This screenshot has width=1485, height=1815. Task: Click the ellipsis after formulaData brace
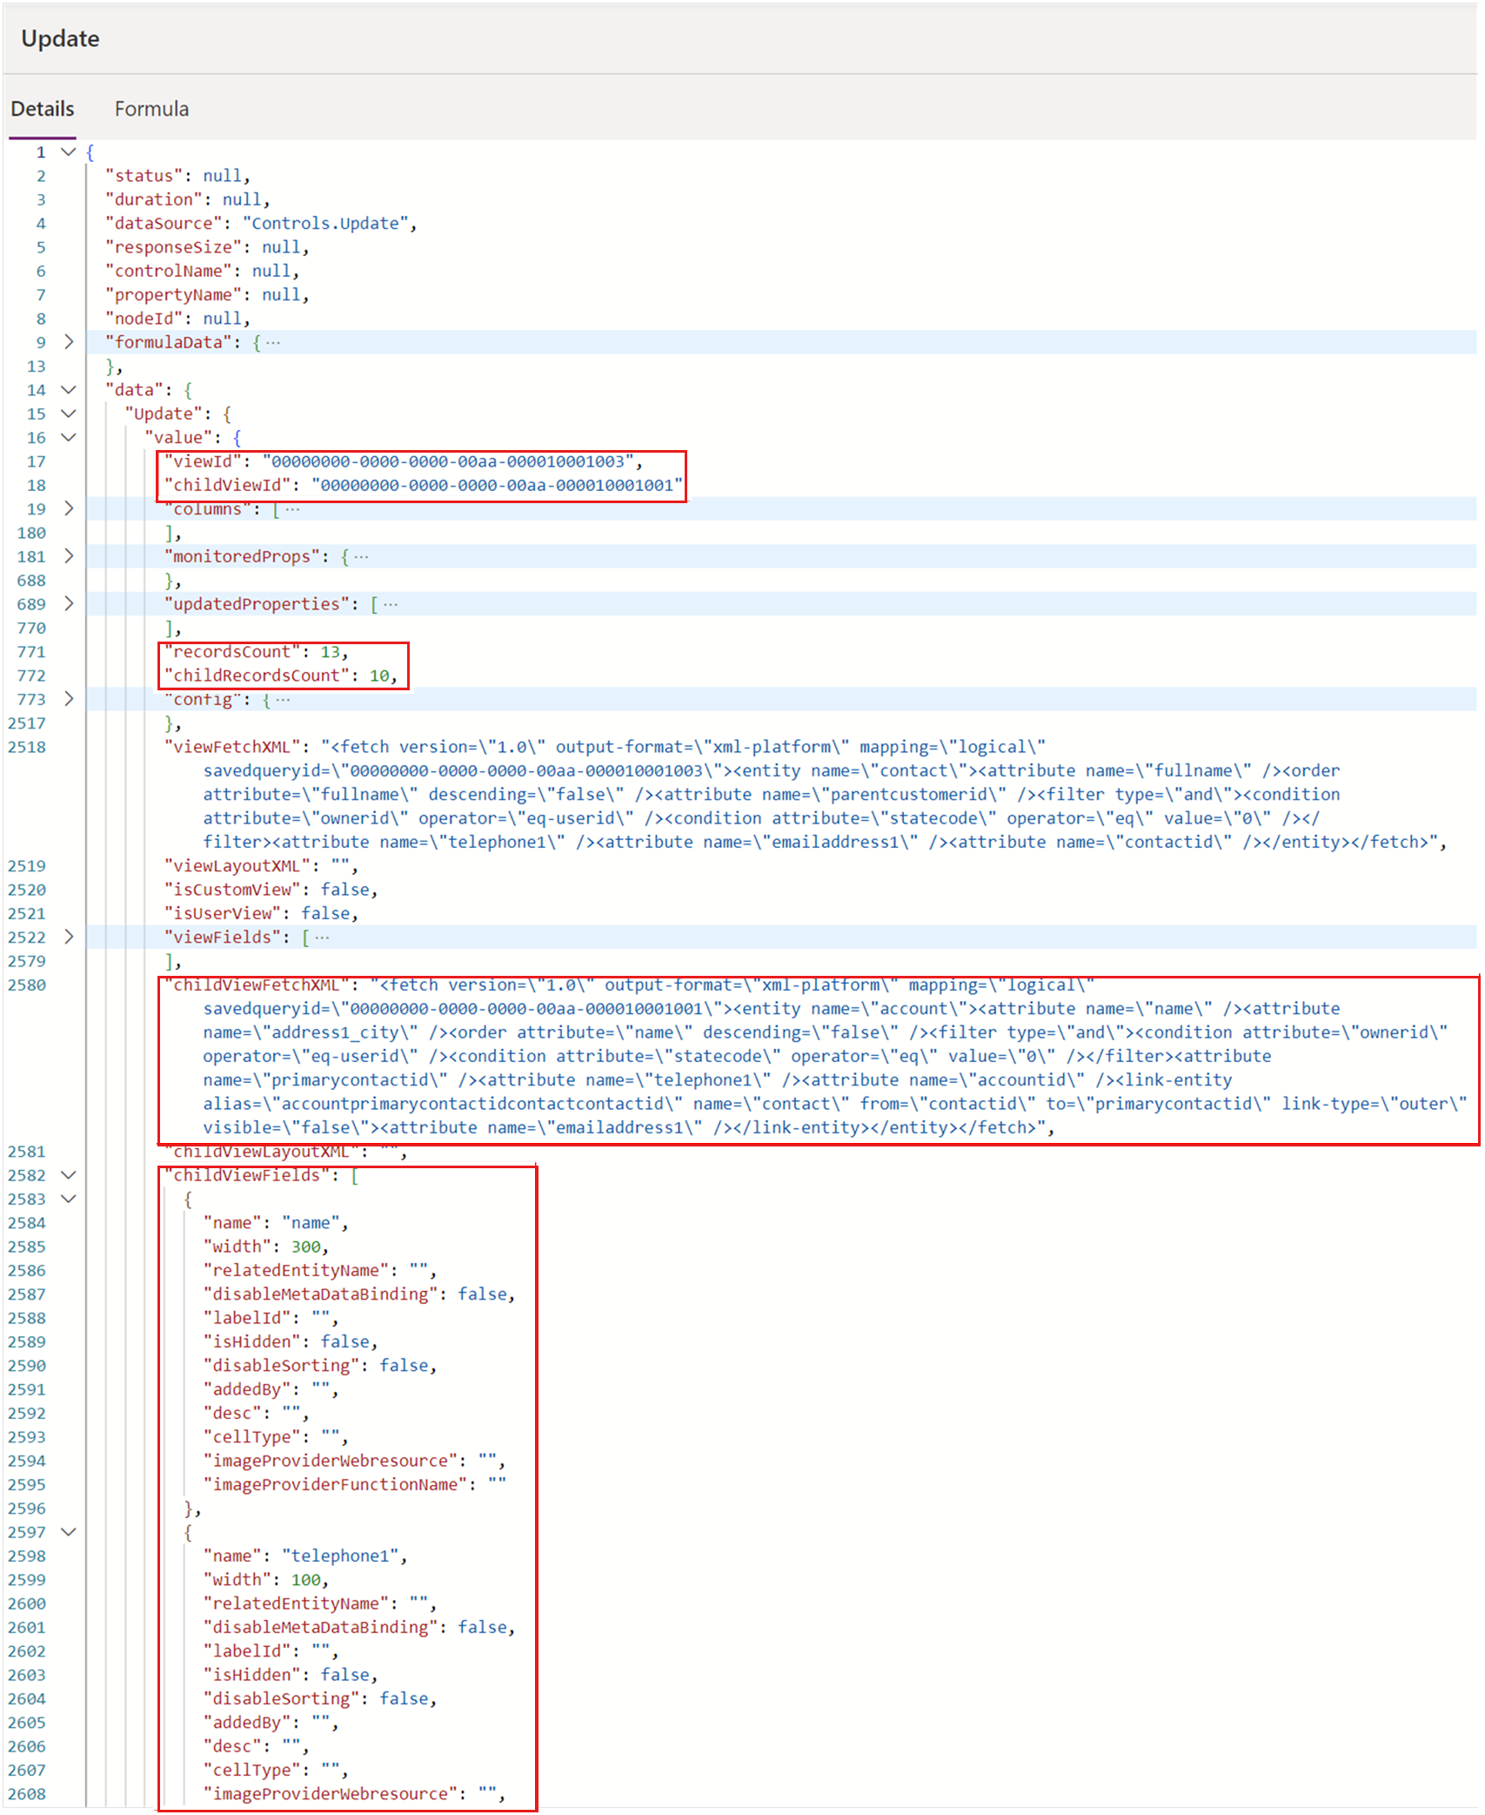pyautogui.click(x=273, y=343)
